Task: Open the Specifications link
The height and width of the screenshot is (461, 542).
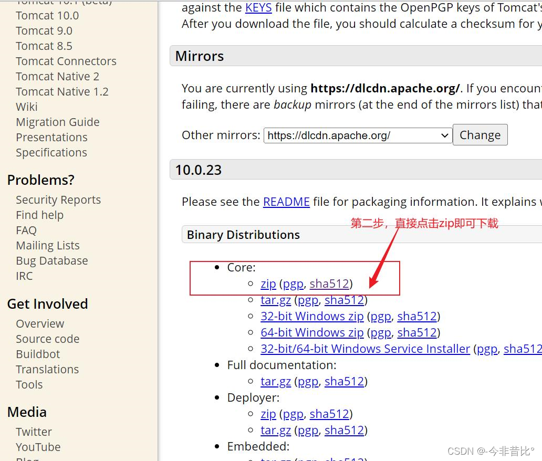Action: coord(51,152)
